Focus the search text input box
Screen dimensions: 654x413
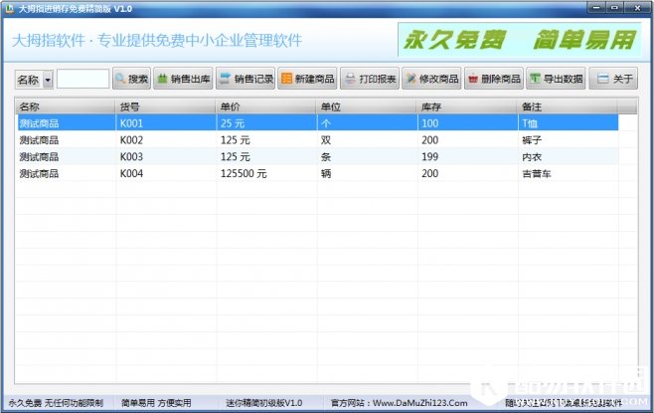[83, 79]
